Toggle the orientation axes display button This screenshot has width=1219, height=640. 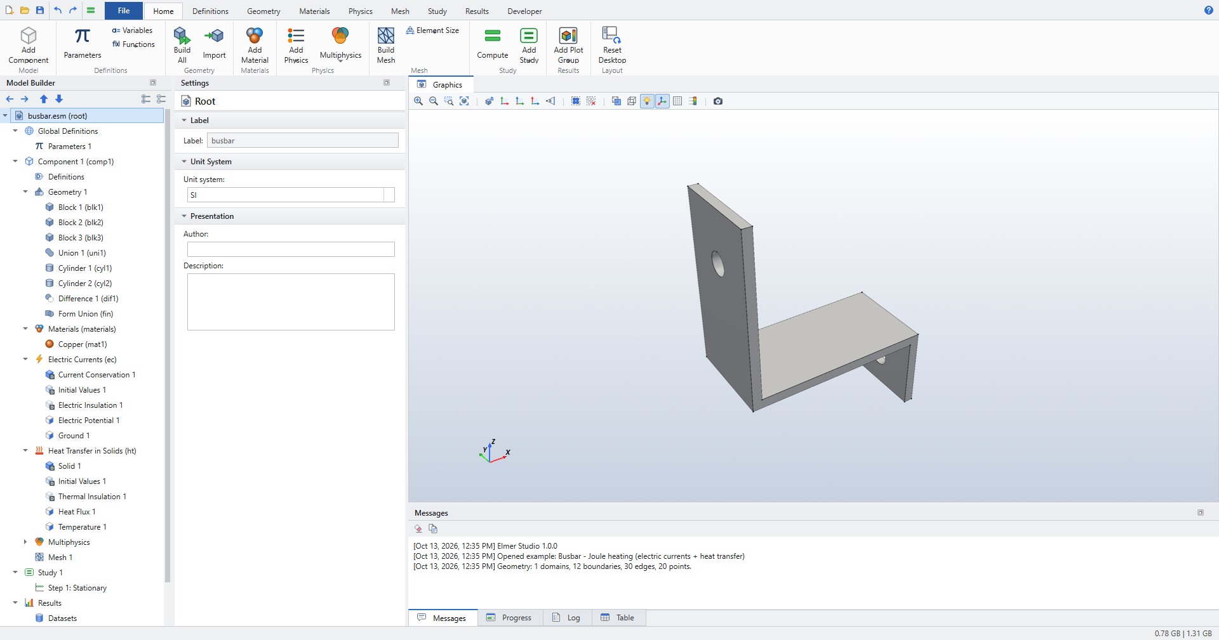click(662, 101)
